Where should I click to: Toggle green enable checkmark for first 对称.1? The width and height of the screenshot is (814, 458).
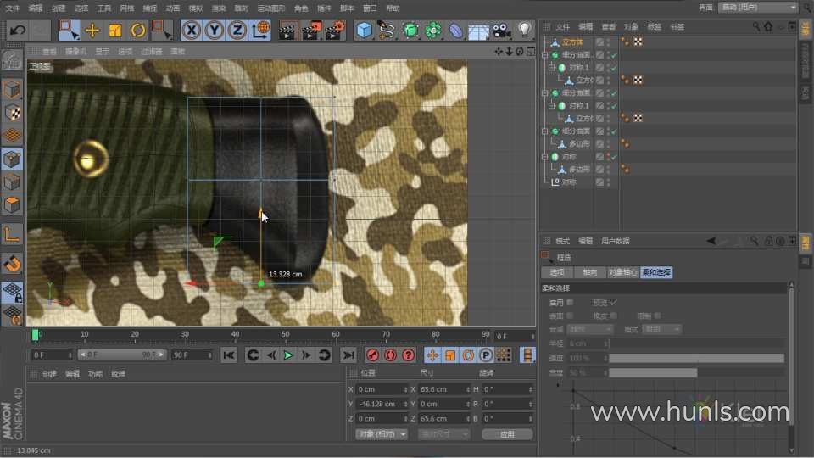click(x=614, y=68)
